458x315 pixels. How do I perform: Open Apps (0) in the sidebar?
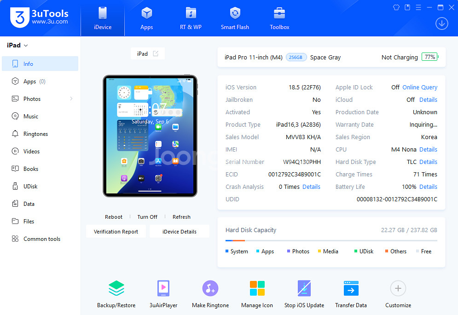pos(40,81)
